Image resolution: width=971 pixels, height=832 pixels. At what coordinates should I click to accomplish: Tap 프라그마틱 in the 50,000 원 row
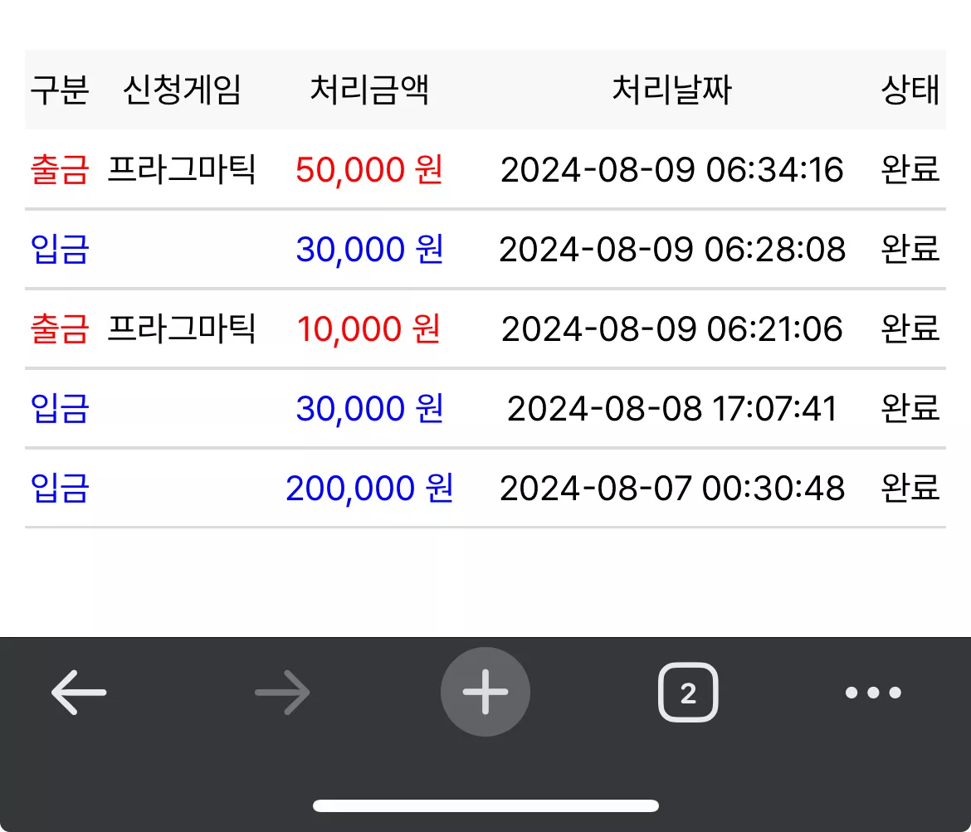(182, 169)
